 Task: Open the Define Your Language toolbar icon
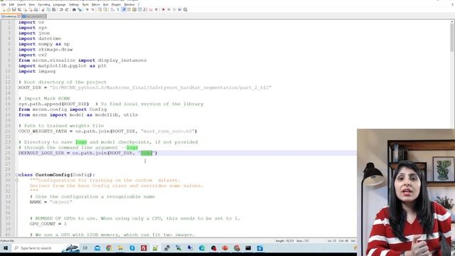tap(129, 9)
